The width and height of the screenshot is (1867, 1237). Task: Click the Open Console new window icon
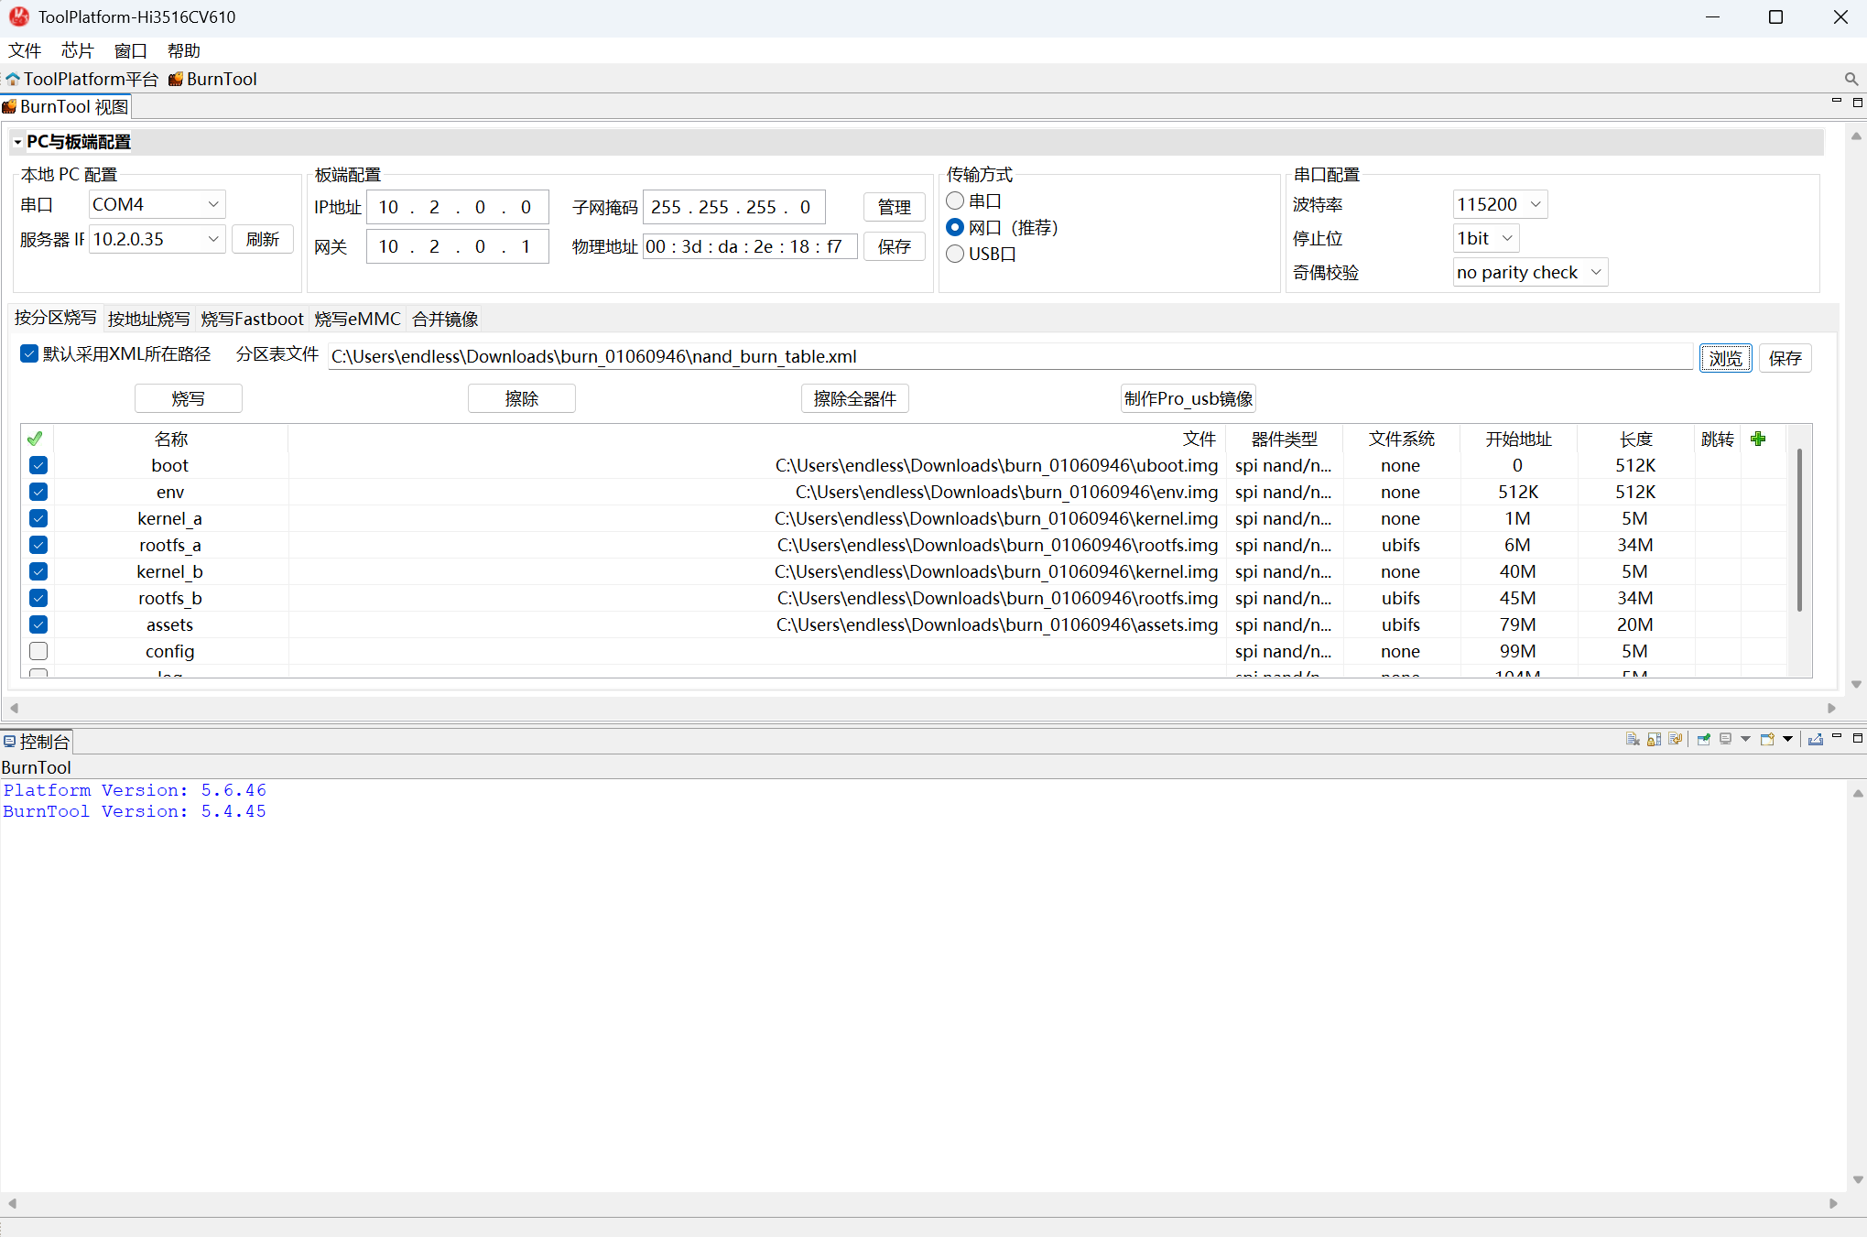[1768, 739]
